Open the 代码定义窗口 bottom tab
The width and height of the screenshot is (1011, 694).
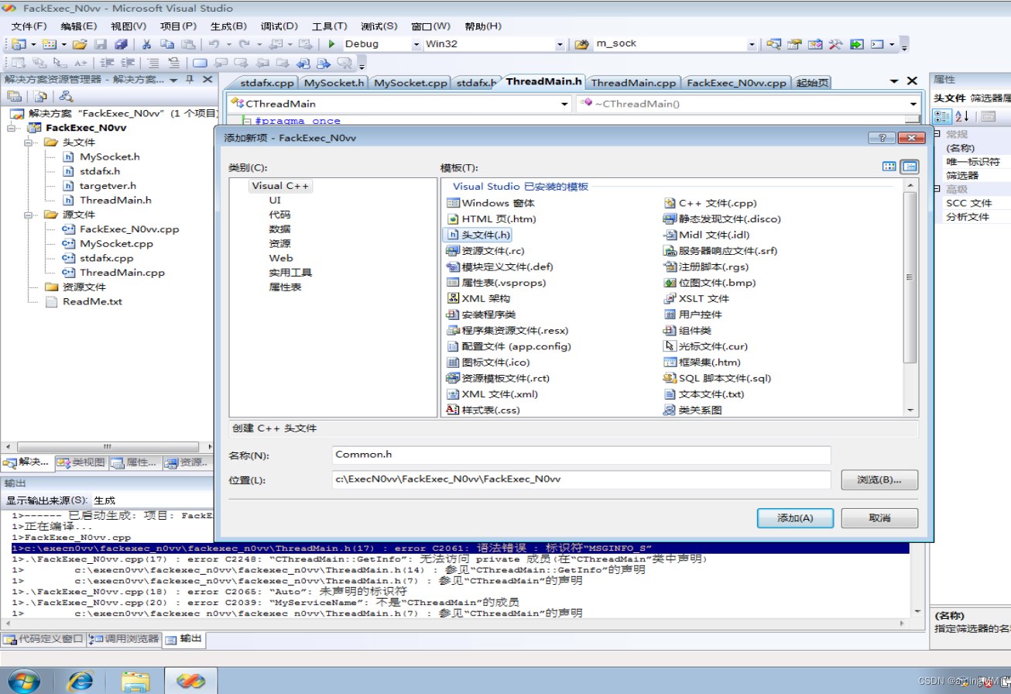[x=43, y=639]
